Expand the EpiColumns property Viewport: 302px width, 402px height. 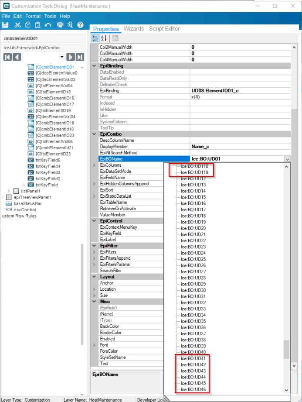click(x=94, y=165)
